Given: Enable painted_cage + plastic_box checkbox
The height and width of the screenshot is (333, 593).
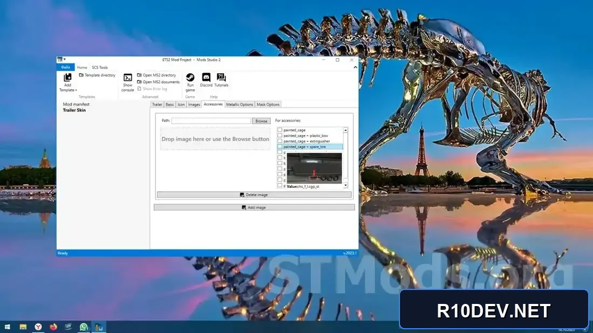Looking at the screenshot, I should (280, 136).
